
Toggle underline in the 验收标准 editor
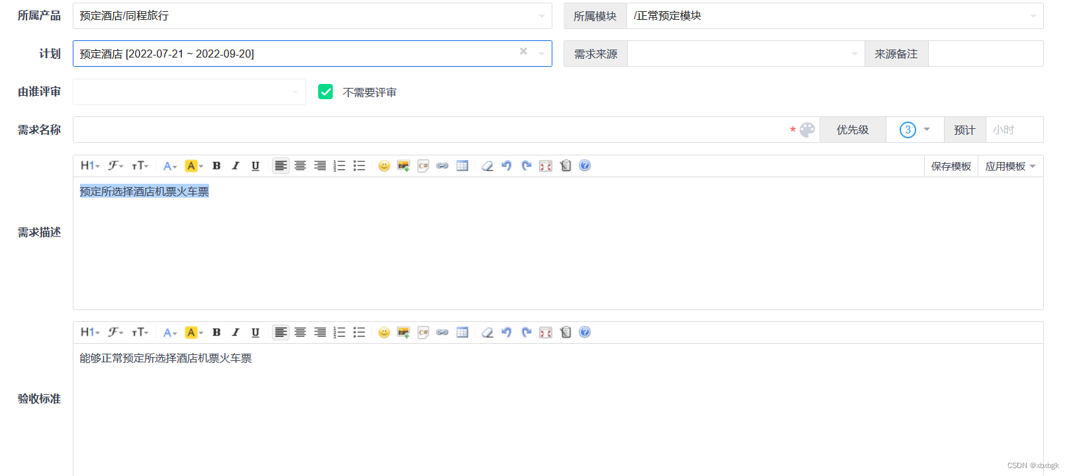click(x=255, y=333)
